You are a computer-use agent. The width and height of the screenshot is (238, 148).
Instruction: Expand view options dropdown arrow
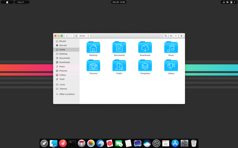click(x=176, y=36)
